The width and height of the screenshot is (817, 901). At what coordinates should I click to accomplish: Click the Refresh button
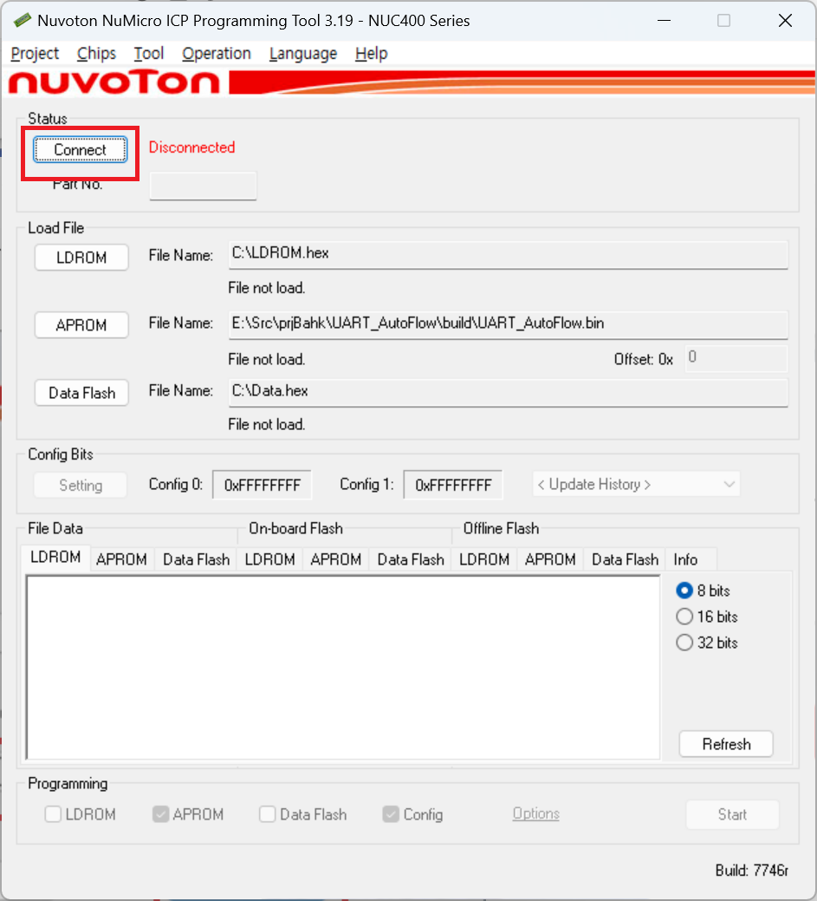726,744
